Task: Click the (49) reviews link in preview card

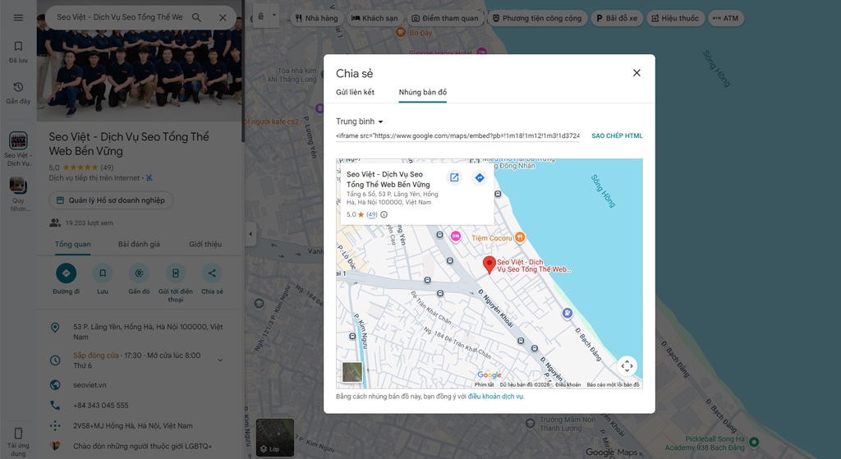Action: click(x=372, y=214)
